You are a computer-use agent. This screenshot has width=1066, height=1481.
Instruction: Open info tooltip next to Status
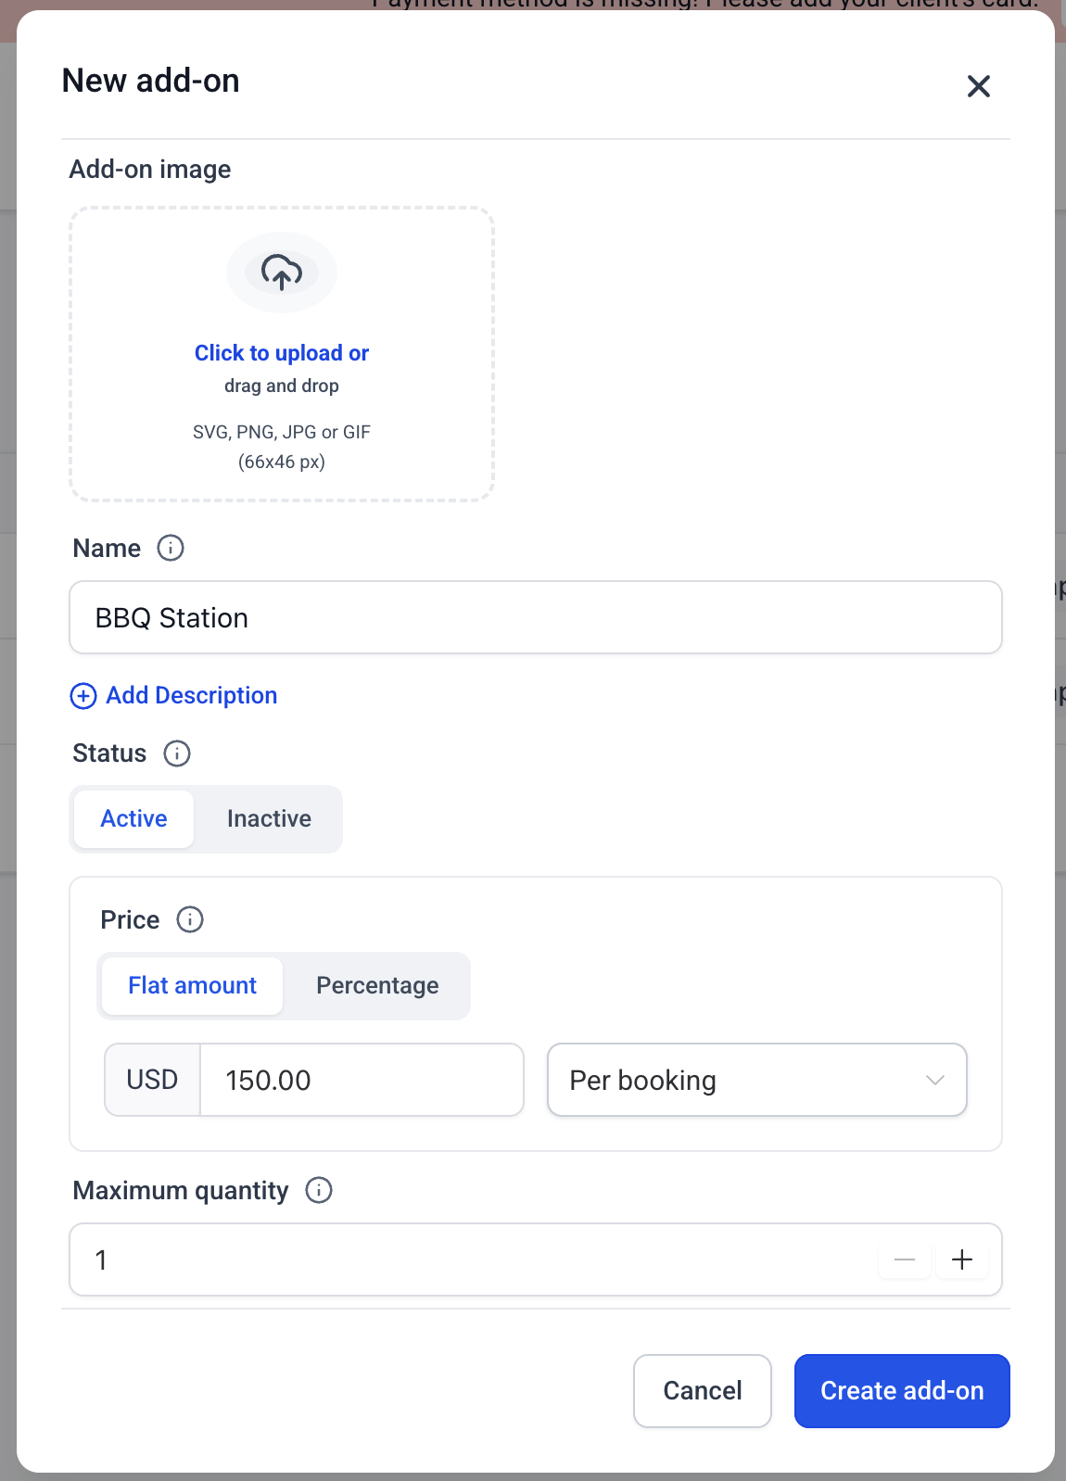(177, 753)
